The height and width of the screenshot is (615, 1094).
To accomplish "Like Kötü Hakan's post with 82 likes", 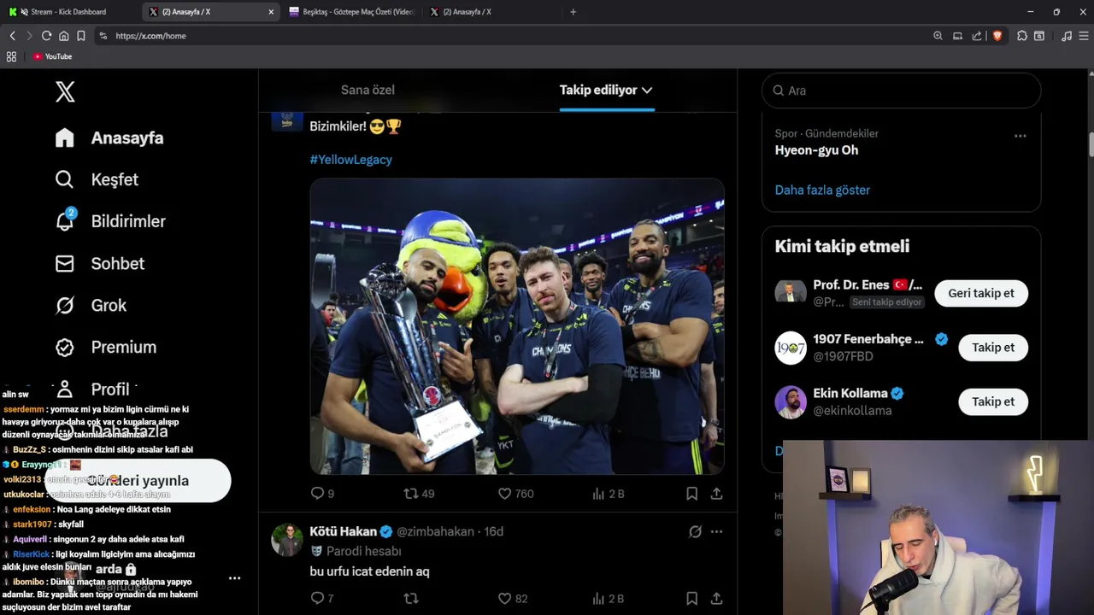I will pyautogui.click(x=513, y=599).
